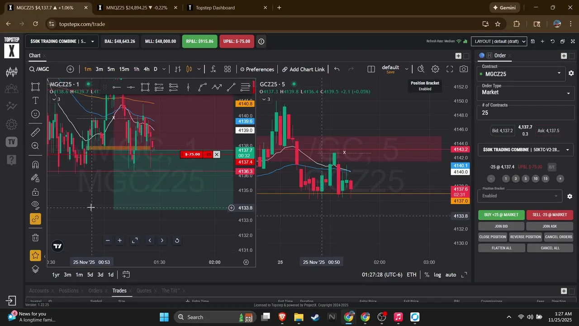Open chart settings gear icon
This screenshot has width=579, height=326.
[435, 69]
